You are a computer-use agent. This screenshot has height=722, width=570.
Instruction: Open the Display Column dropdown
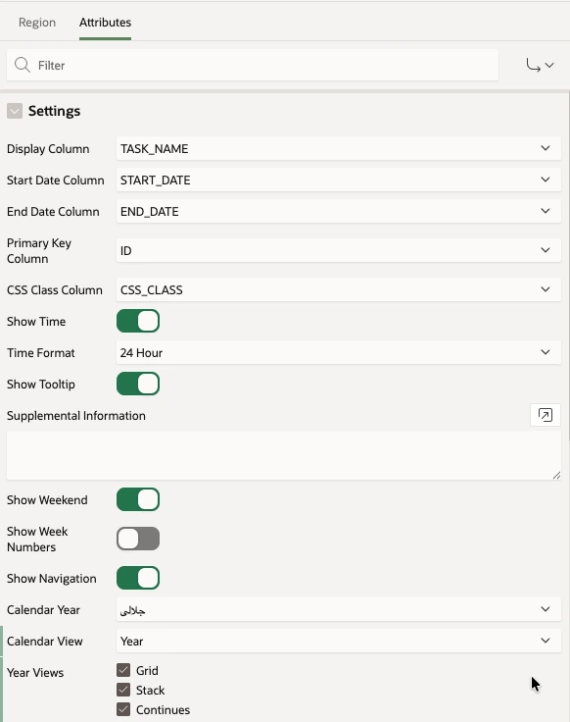(338, 148)
